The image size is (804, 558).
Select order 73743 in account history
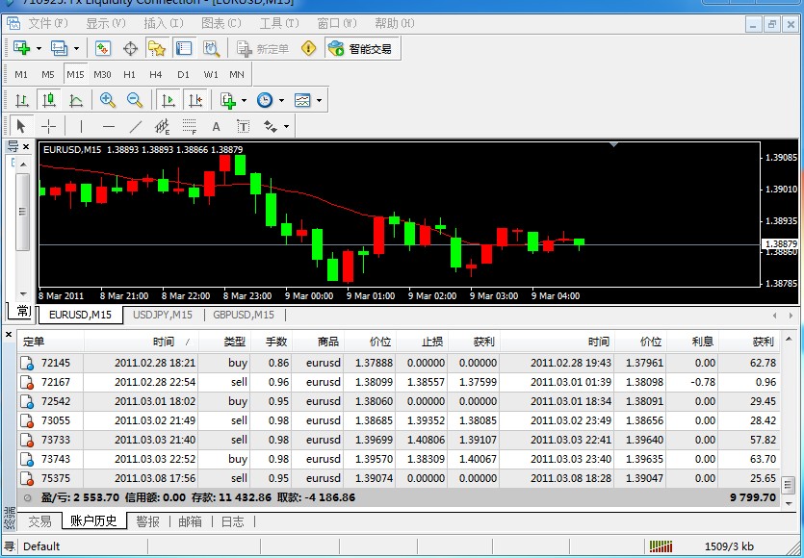pos(399,459)
